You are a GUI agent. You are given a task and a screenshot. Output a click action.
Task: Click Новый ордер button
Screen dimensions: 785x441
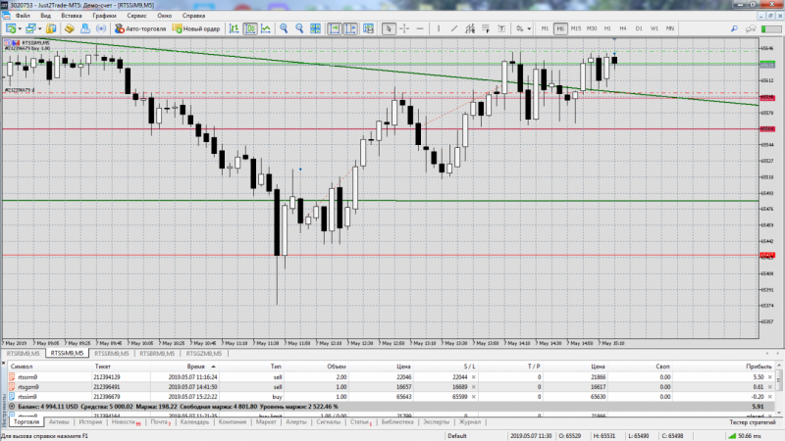pyautogui.click(x=196, y=28)
